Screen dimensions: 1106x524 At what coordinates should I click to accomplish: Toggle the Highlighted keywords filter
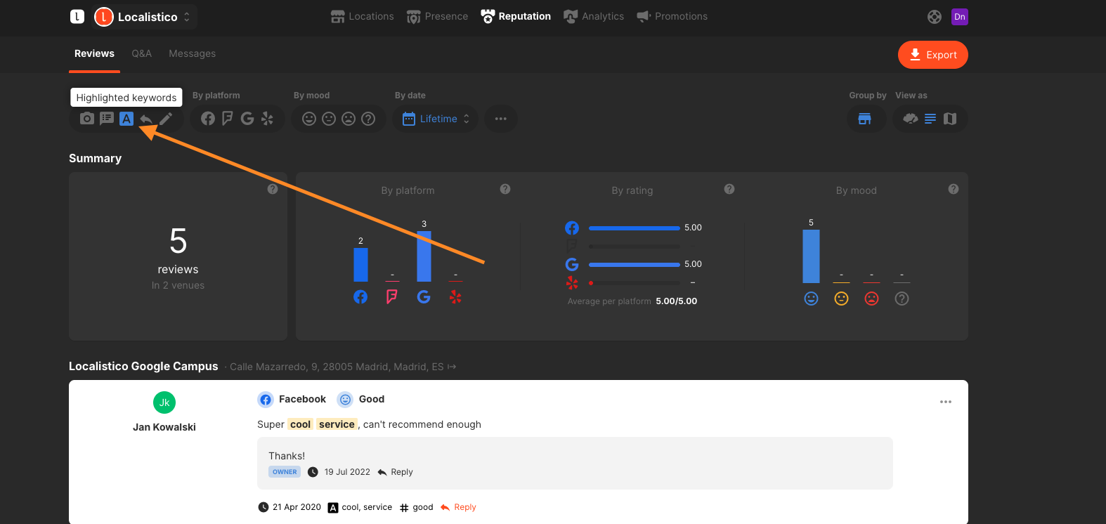[x=126, y=119]
